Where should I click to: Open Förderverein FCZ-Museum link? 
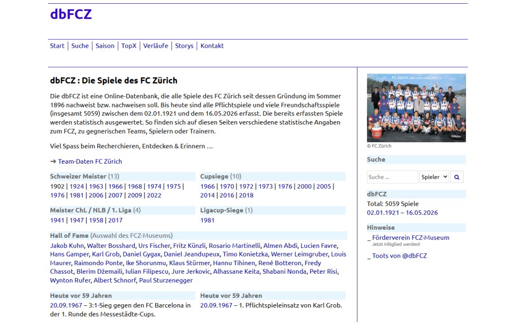(410, 238)
